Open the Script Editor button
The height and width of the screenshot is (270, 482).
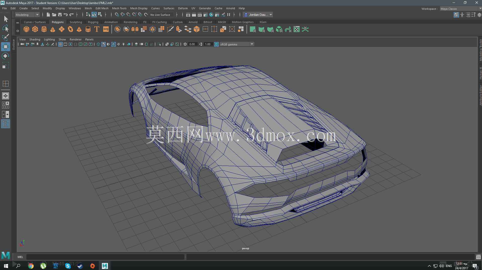(x=478, y=257)
